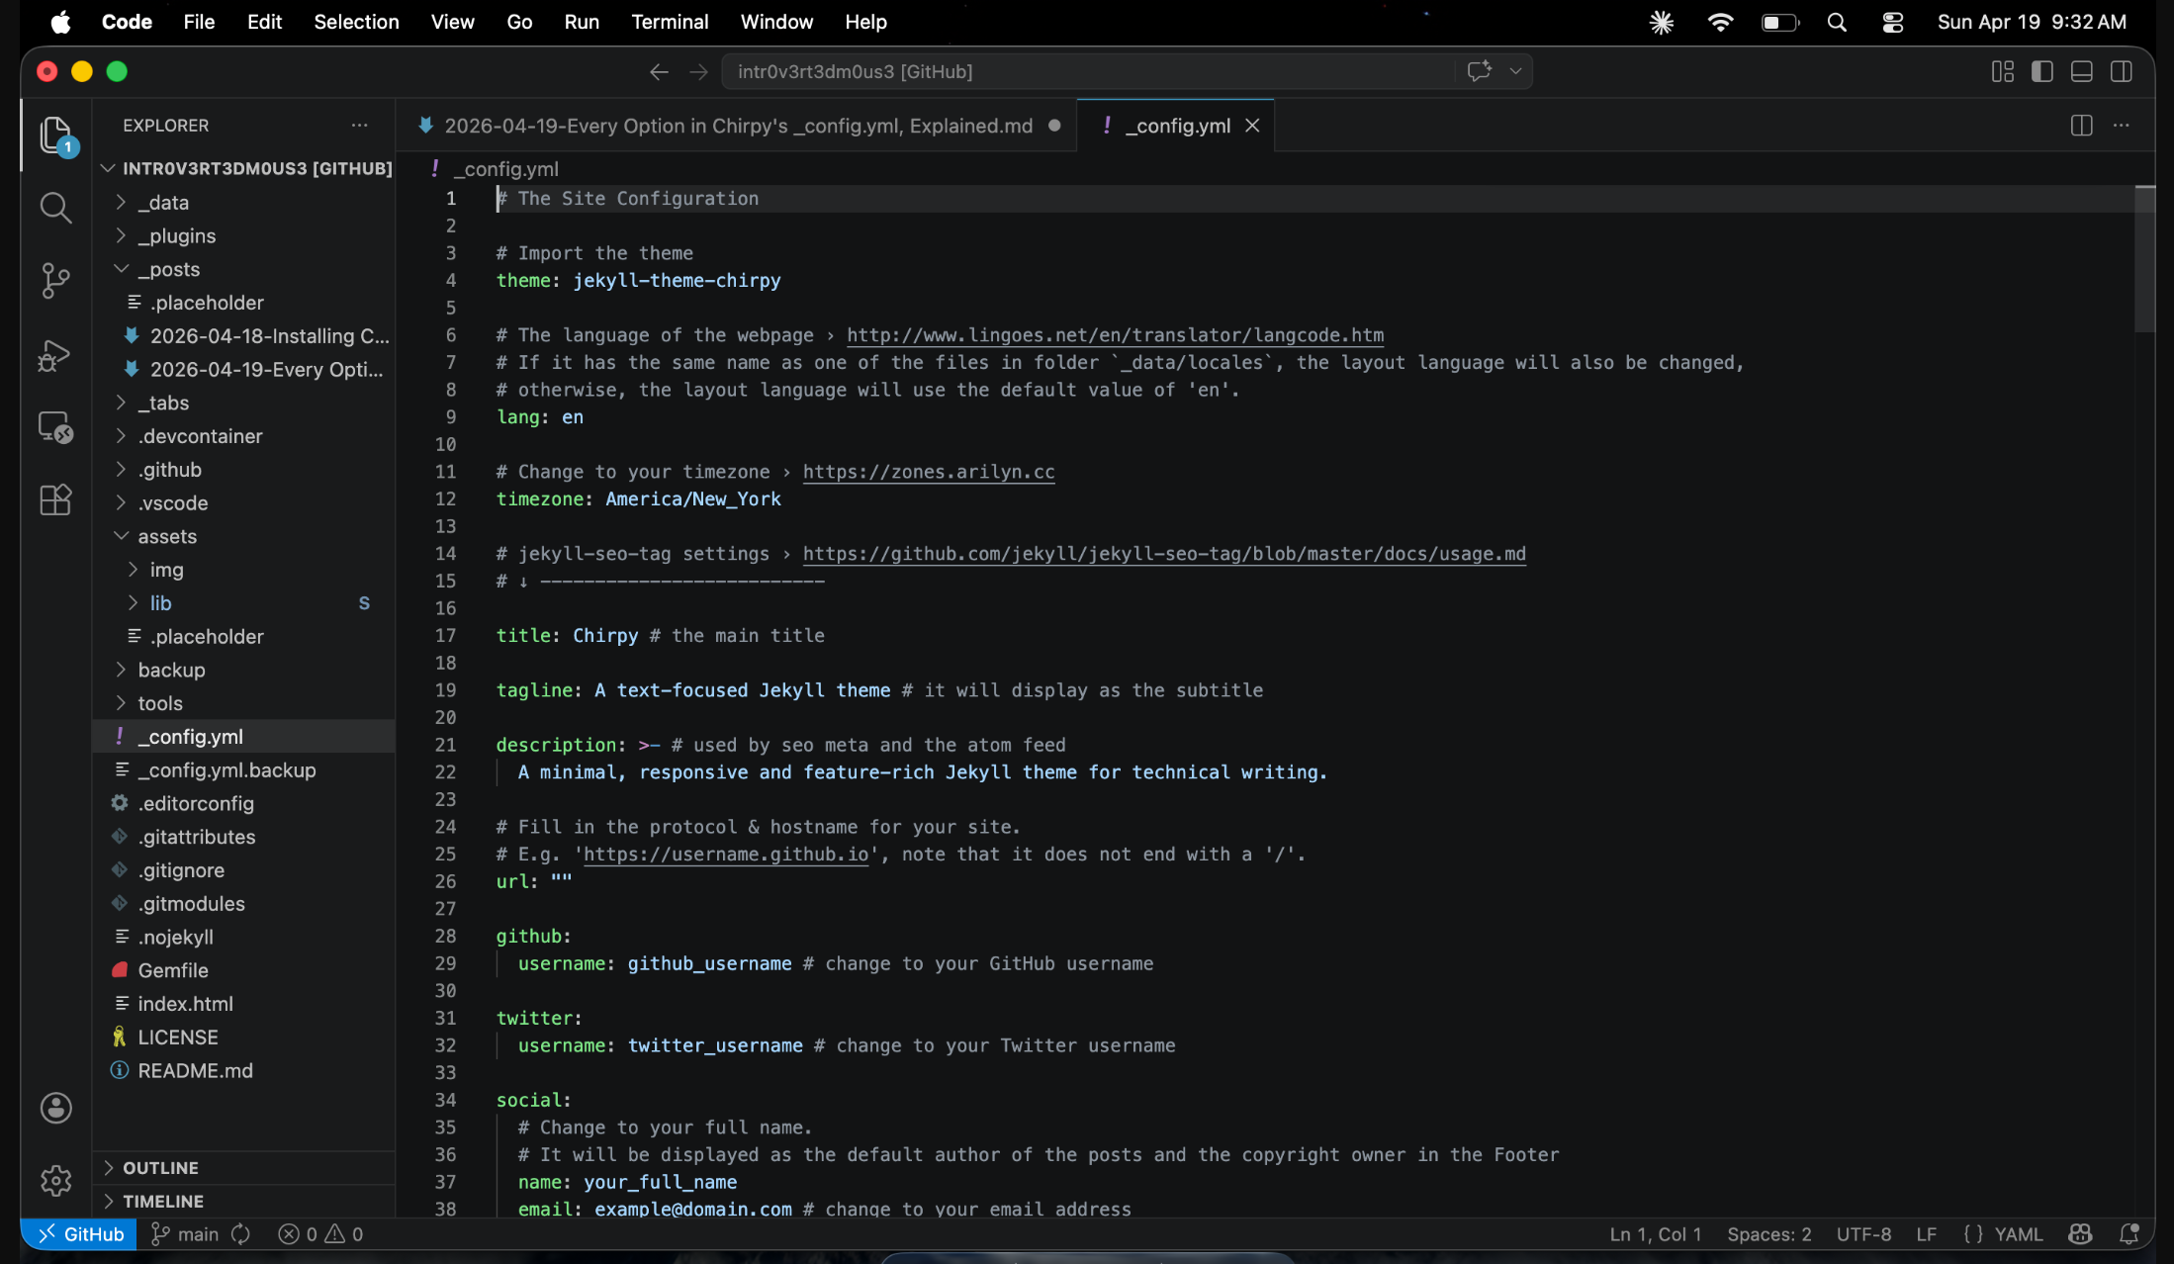The width and height of the screenshot is (2174, 1264).
Task: Open the Terminal menu
Action: click(670, 22)
